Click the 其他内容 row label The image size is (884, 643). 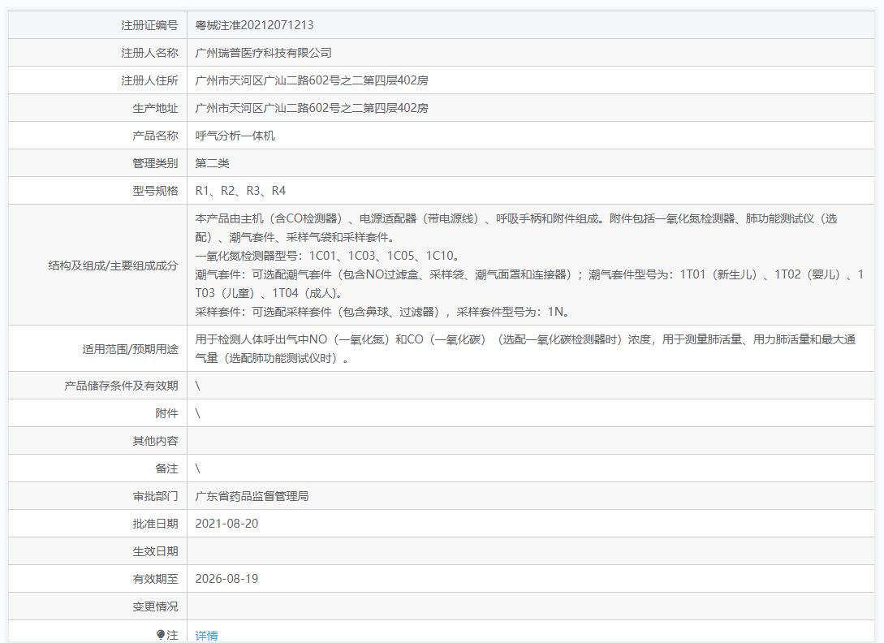pos(155,441)
